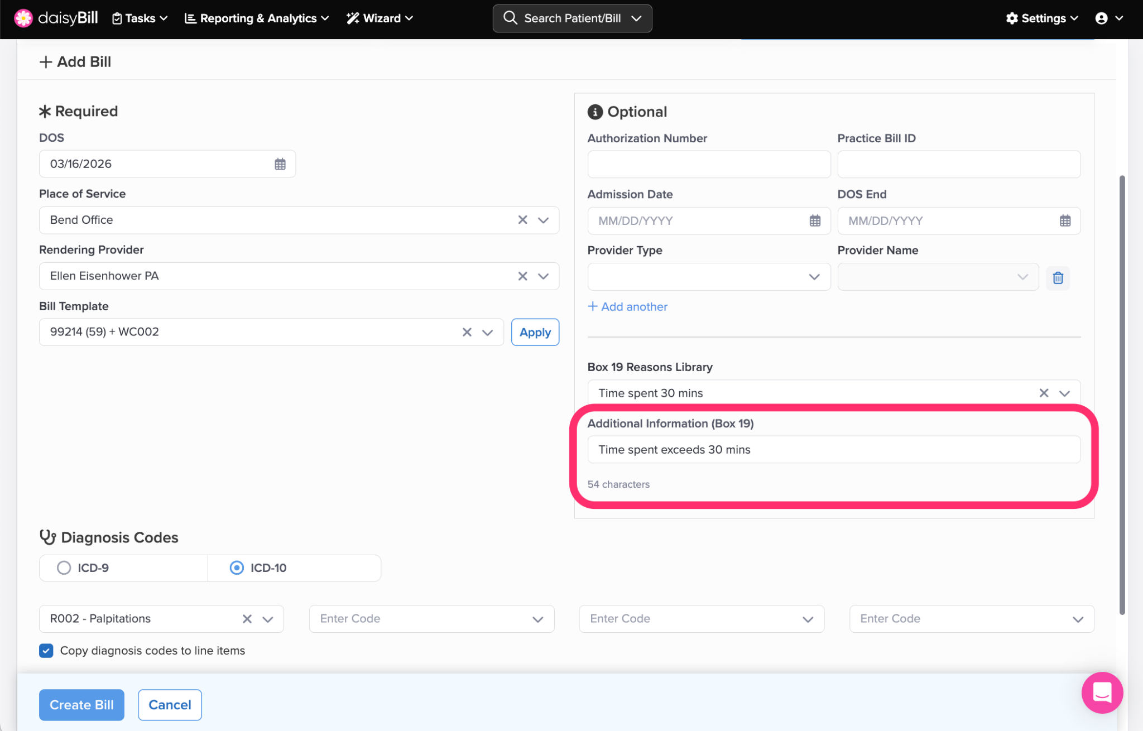The height and width of the screenshot is (731, 1143).
Task: Uncheck Copy diagnosis codes to line items
Action: [46, 651]
